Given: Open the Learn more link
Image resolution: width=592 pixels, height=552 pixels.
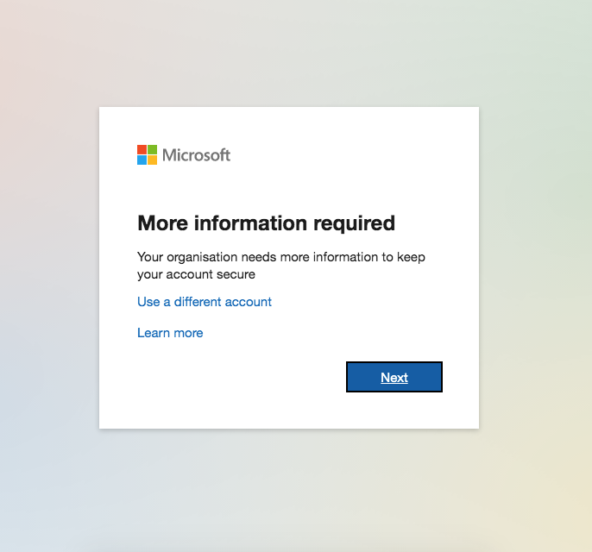Looking at the screenshot, I should point(170,333).
